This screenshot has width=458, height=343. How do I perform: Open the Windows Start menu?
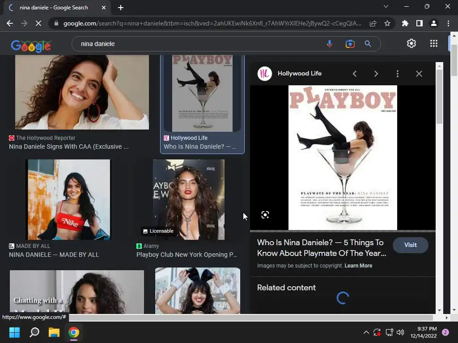click(14, 332)
